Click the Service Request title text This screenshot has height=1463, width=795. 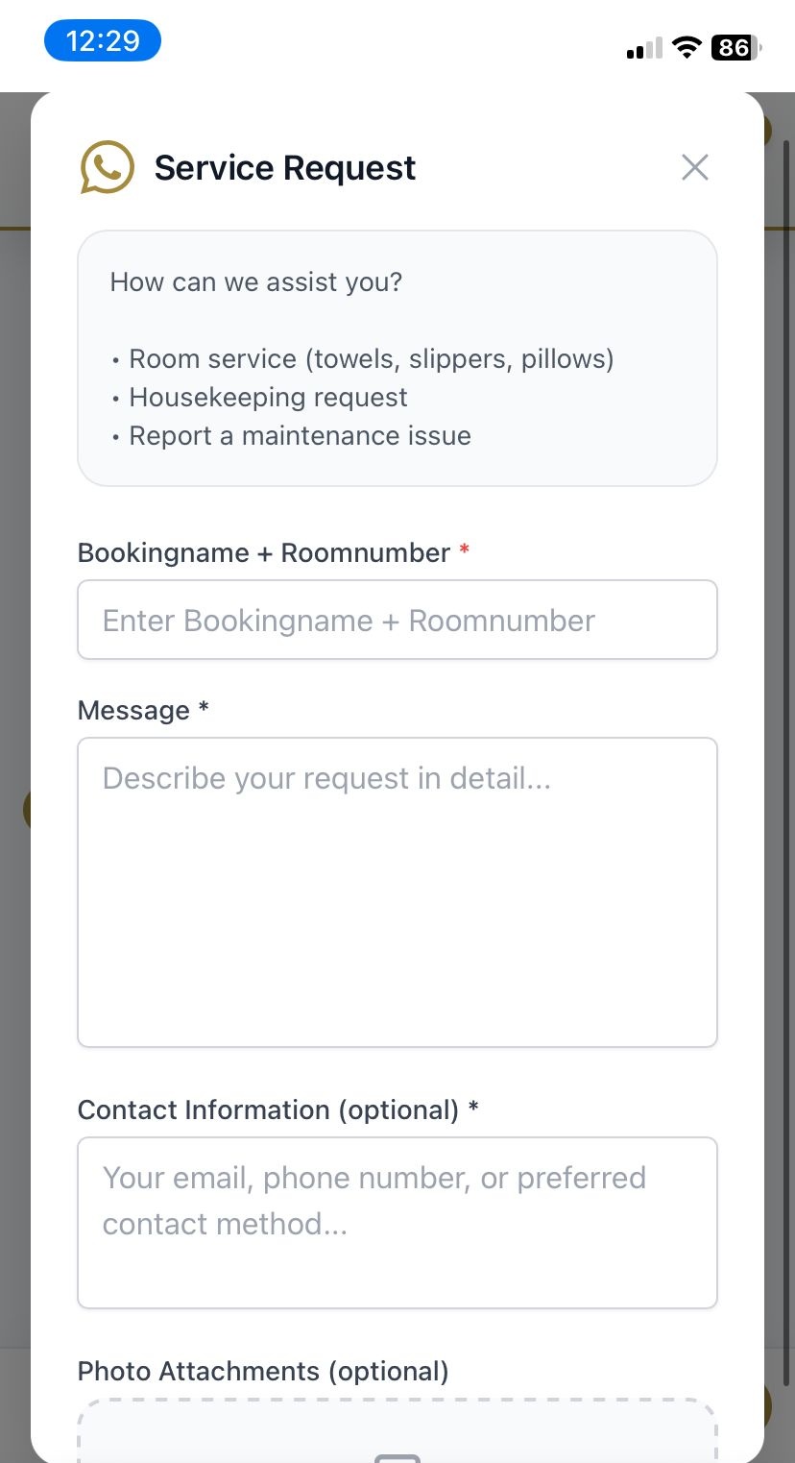284,167
